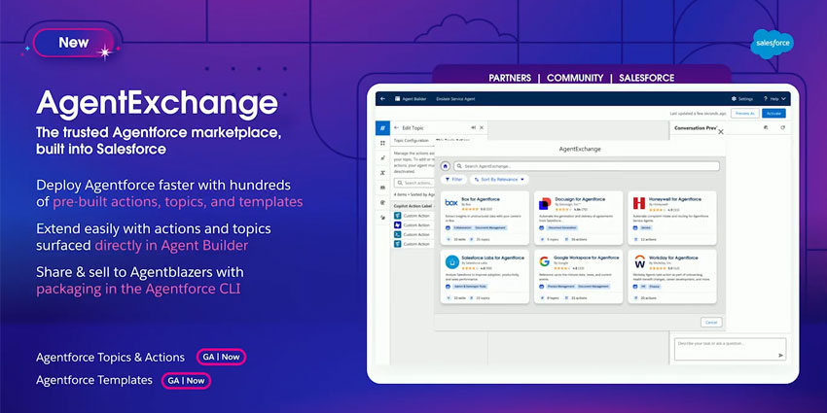Click the back arrow in Agent Builder header
Viewport: 827px width, 413px height.
point(383,98)
